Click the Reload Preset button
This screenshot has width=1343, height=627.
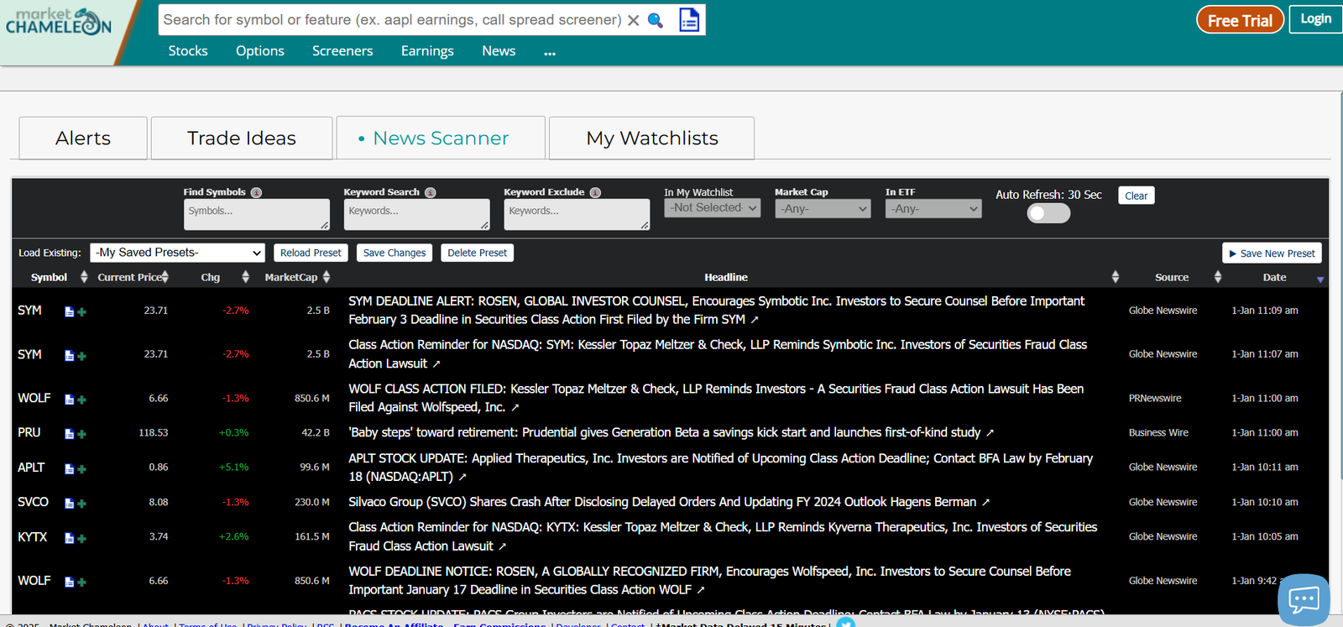coord(311,253)
